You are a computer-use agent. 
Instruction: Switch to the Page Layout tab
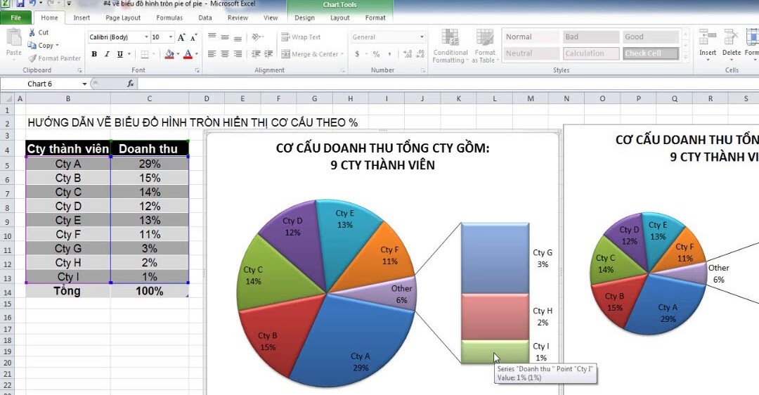tap(123, 18)
